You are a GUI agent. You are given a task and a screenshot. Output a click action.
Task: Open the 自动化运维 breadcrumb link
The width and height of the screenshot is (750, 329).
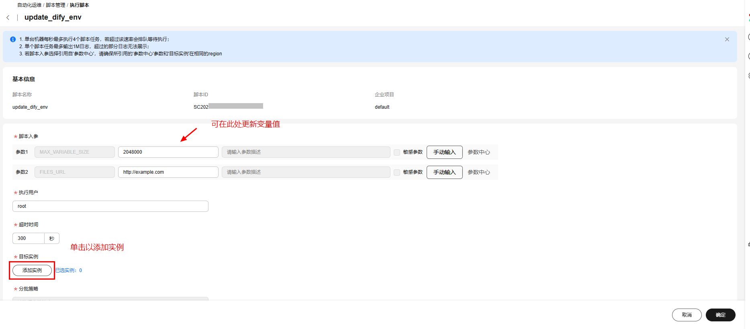(x=29, y=5)
